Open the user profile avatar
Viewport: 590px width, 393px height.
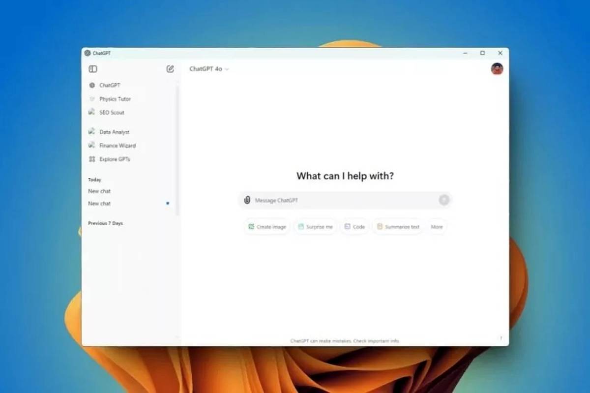tap(497, 69)
